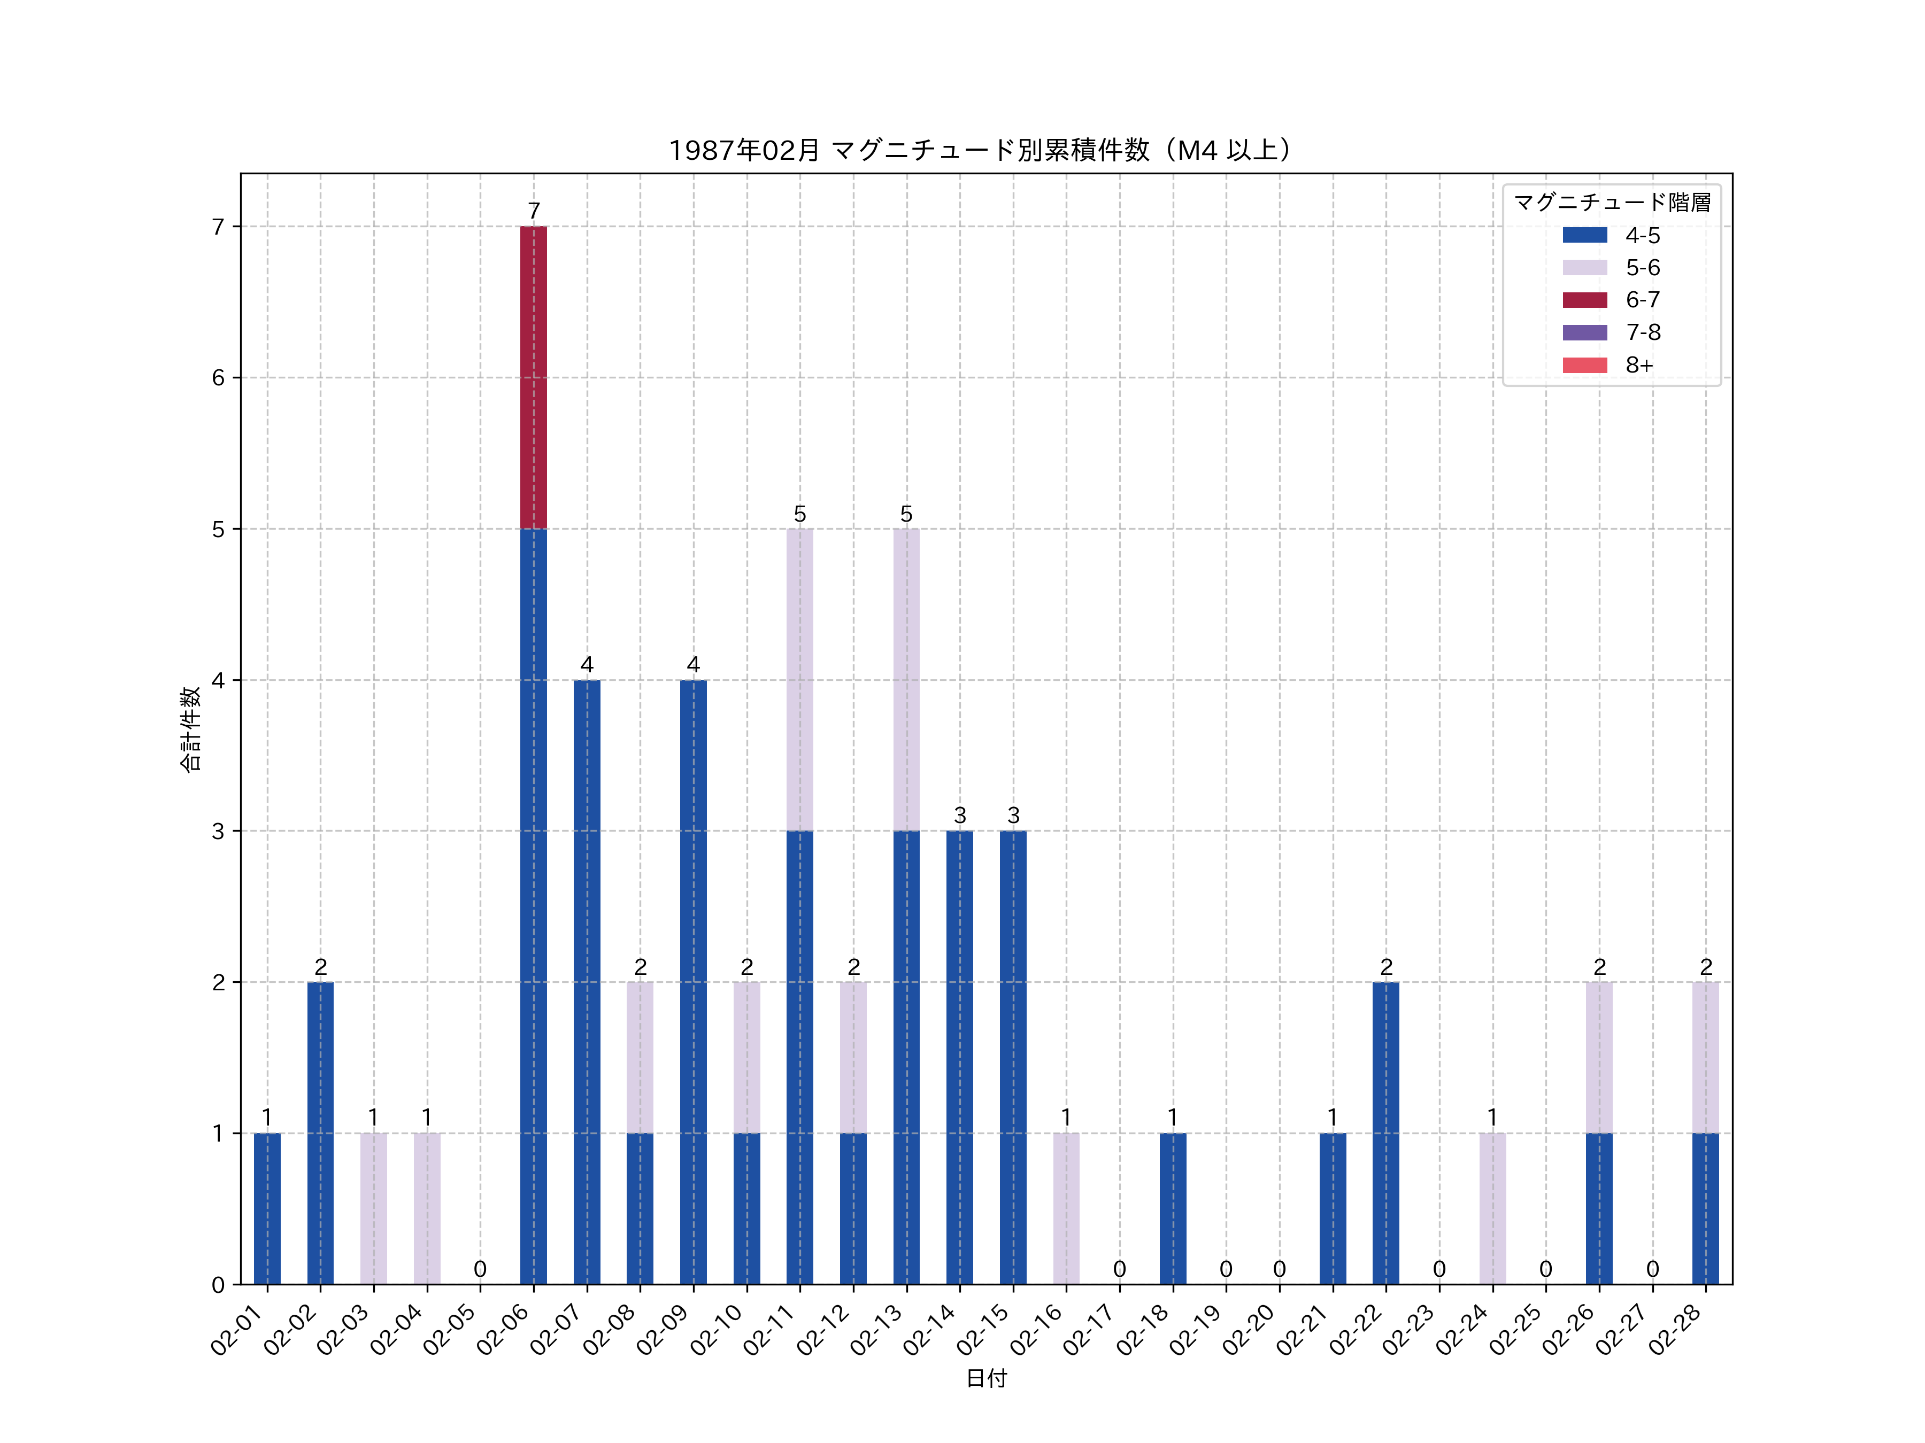Click the red 6-7 segment on 02-06
The height and width of the screenshot is (1443, 1925).
pyautogui.click(x=534, y=377)
